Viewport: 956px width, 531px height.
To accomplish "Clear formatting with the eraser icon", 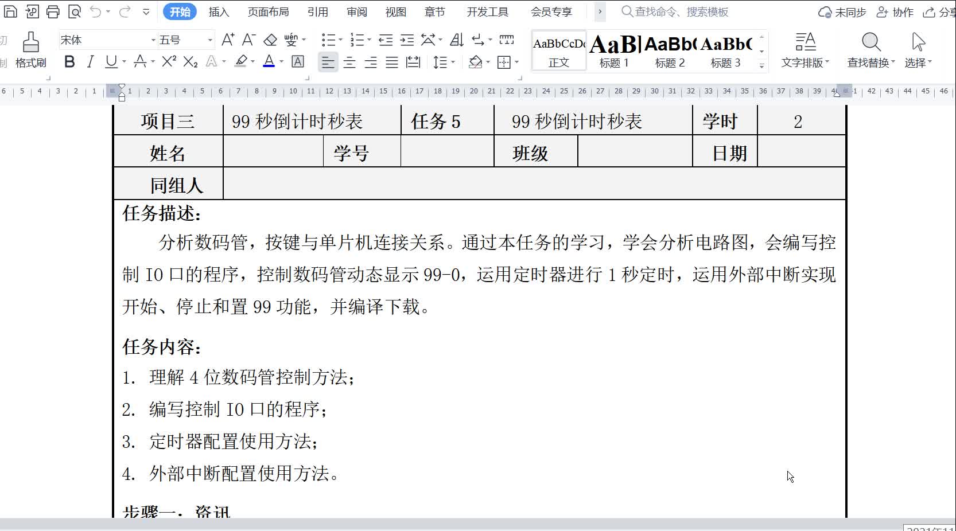I will (x=270, y=40).
